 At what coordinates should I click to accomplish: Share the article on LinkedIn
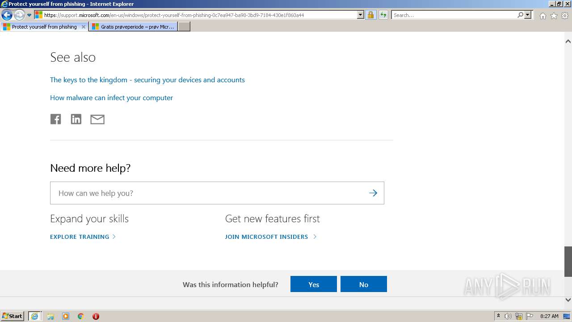tap(76, 119)
